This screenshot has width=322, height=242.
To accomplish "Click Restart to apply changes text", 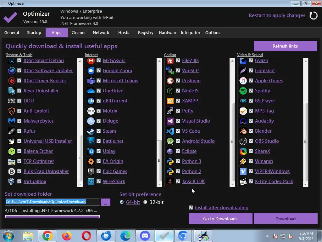I will click(277, 15).
